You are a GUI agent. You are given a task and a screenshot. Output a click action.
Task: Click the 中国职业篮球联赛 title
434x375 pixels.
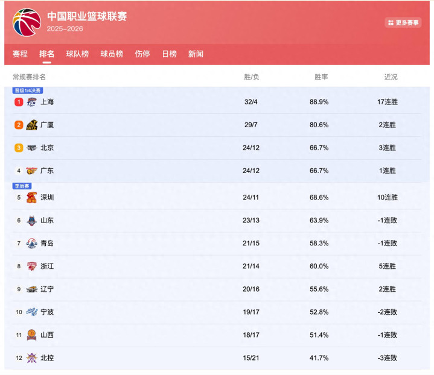click(x=87, y=16)
